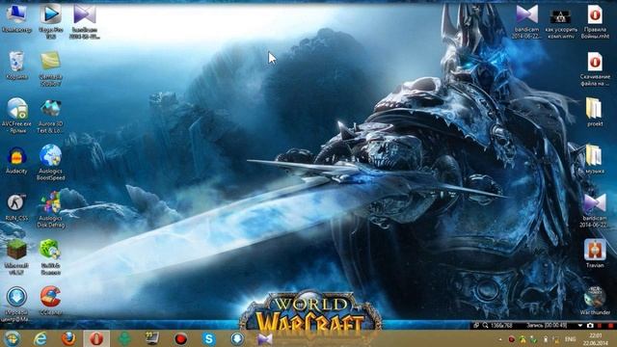Open the monitor icon on the taskbar
The width and height of the screenshot is (617, 347).
152,338
